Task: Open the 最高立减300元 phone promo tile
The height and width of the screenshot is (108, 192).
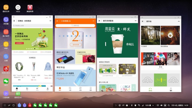Action: click(x=65, y=57)
